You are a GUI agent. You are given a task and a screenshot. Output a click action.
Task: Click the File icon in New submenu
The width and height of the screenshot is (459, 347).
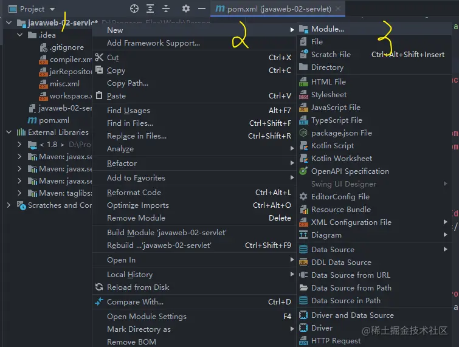303,42
